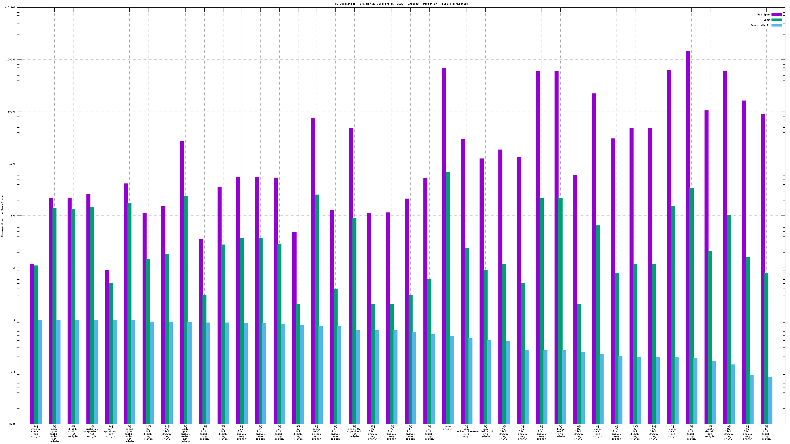Click the 0.01 y-axis tick label
790x444 pixels.
tap(12, 424)
